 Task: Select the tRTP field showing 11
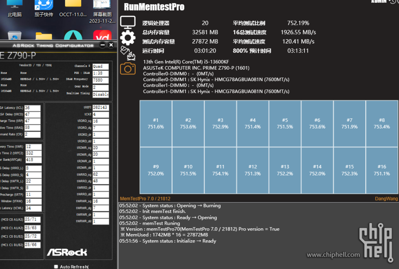[x=33, y=195]
